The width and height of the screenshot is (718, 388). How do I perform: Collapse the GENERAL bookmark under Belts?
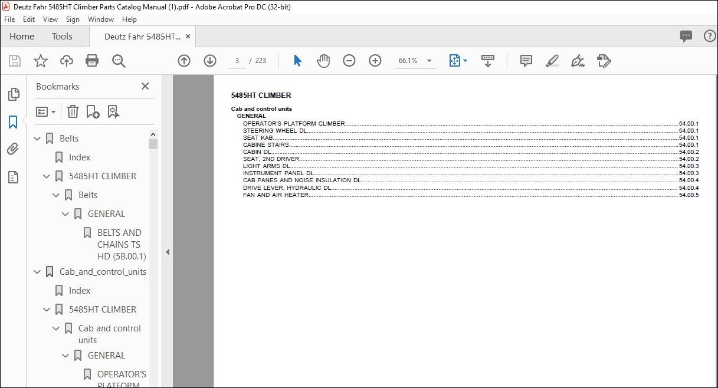[x=66, y=214]
